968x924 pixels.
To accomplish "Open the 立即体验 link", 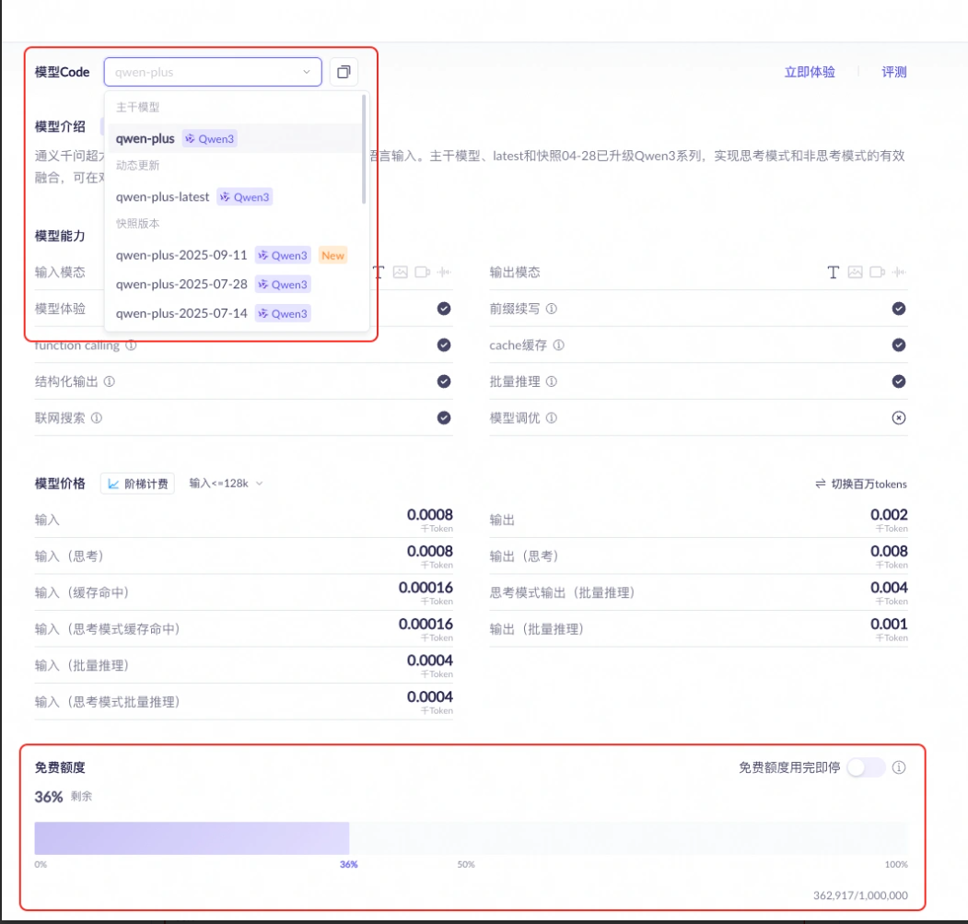I will click(x=810, y=72).
